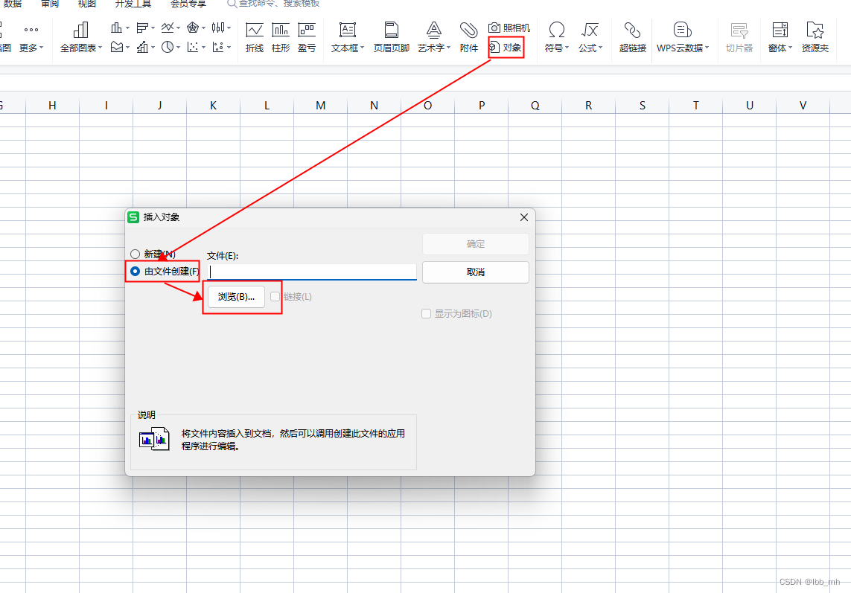The width and height of the screenshot is (851, 593).
Task: Open the 窗体 form controls
Action: 780,37
